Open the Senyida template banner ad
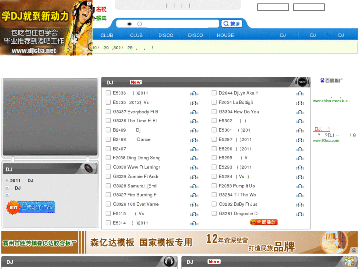359x269 pixels. 179,242
